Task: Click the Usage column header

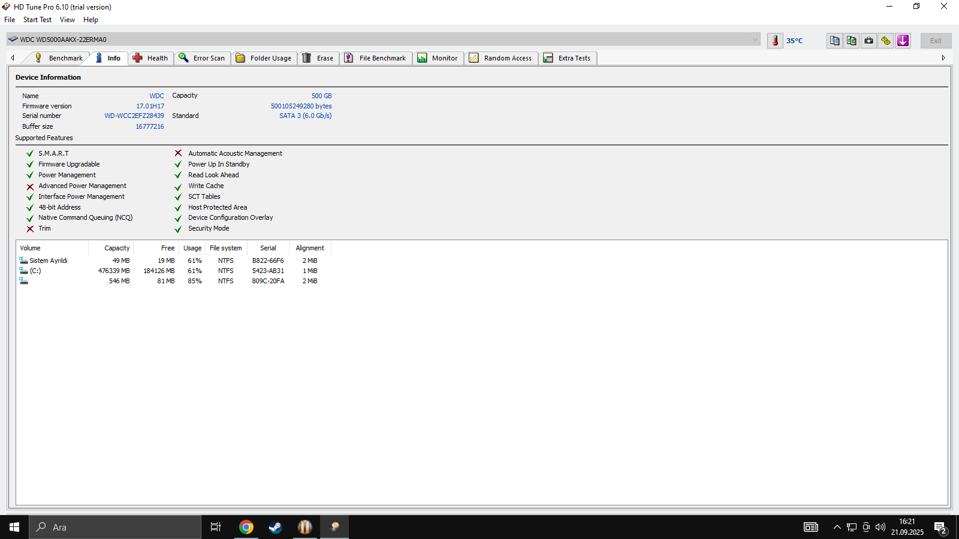Action: (x=192, y=248)
